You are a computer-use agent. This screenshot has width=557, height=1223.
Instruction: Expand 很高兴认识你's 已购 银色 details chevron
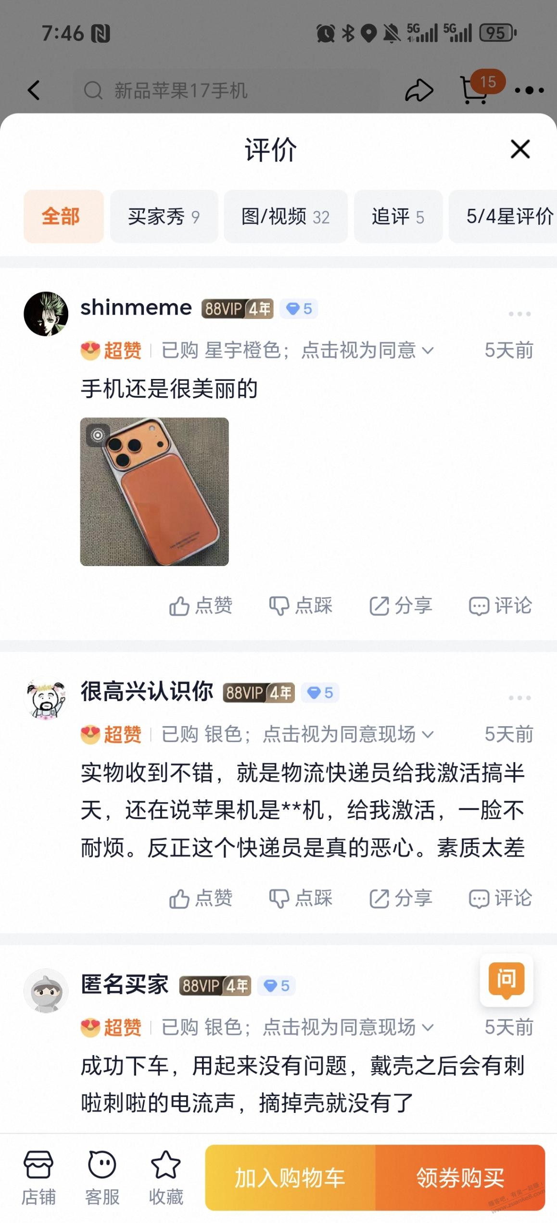tap(428, 734)
